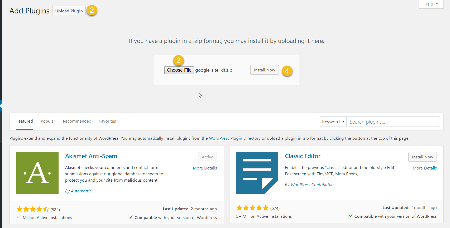Screen dimensions: 450x228
Task: Open the Akismet Anti-Spam title link
Action: click(91, 156)
